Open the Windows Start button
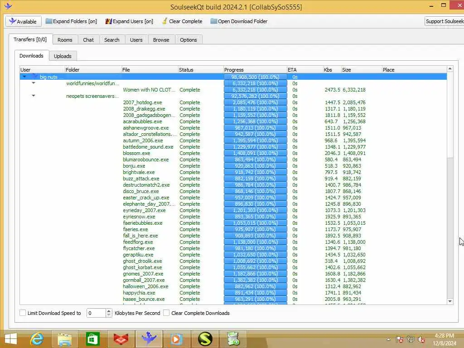The image size is (464, 348). pos(11,339)
